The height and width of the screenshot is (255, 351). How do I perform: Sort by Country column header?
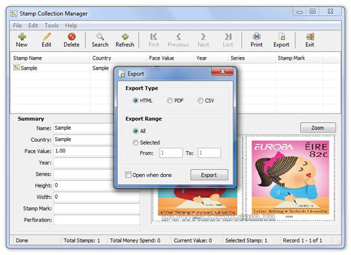tap(118, 58)
